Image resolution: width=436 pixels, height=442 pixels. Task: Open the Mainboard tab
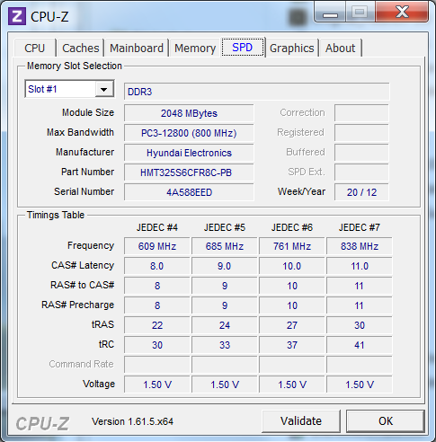tap(137, 48)
